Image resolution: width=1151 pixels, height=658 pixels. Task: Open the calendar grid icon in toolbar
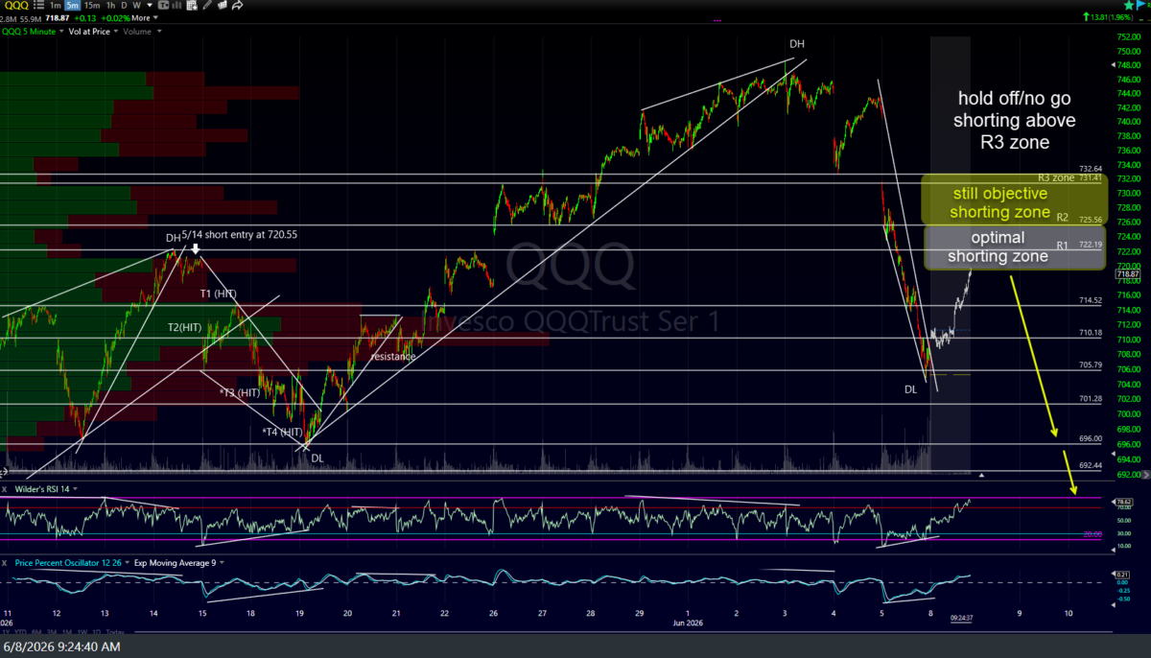coord(192,6)
